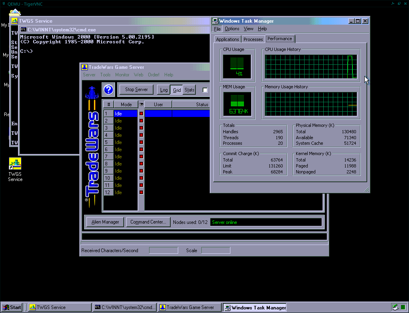Click the Memory Usage History graph
Screen dimensions: 409x313
click(311, 104)
